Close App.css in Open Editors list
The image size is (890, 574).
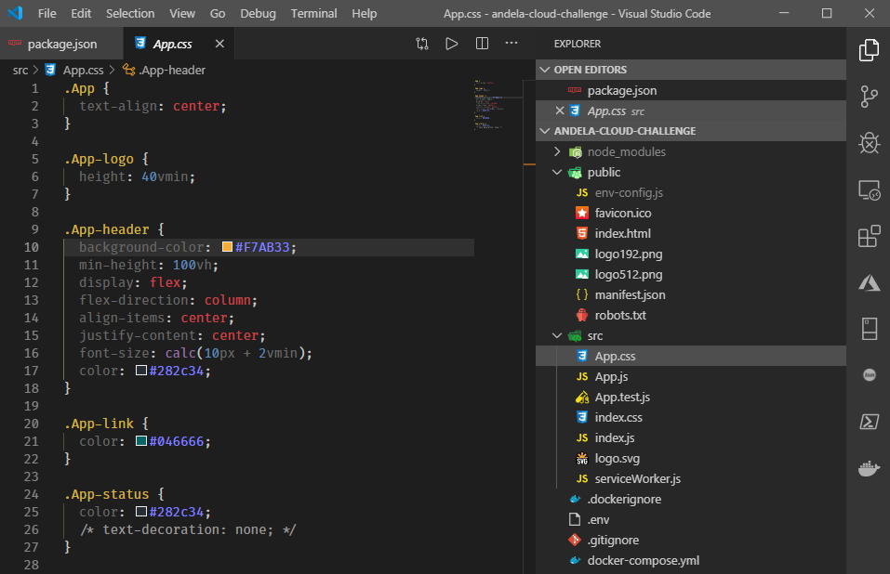coord(560,111)
